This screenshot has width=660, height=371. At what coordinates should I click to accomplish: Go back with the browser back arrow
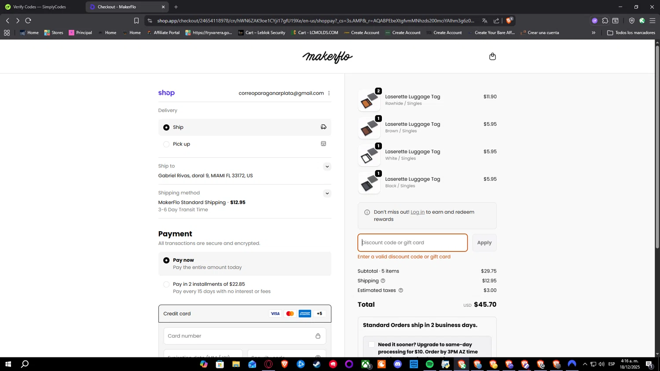[x=7, y=21]
